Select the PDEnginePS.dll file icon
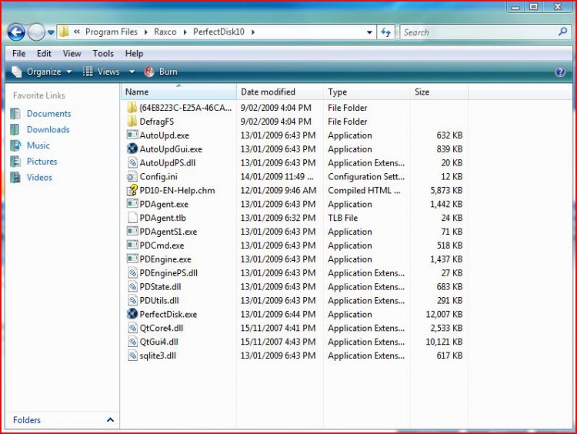This screenshot has width=577, height=434. pos(132,272)
